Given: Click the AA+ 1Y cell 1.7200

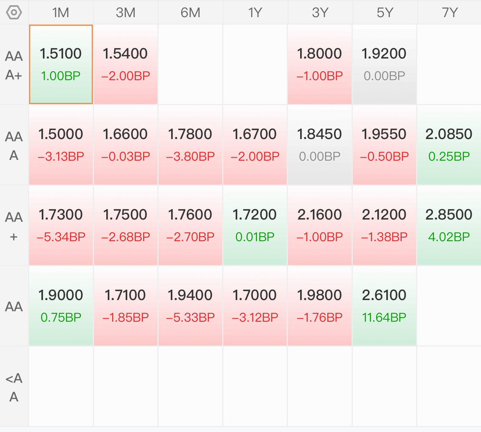Looking at the screenshot, I should (x=255, y=226).
